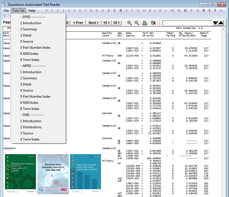Click the print icon in toolbar
Viewport: 229px width, 197px height.
145,23
